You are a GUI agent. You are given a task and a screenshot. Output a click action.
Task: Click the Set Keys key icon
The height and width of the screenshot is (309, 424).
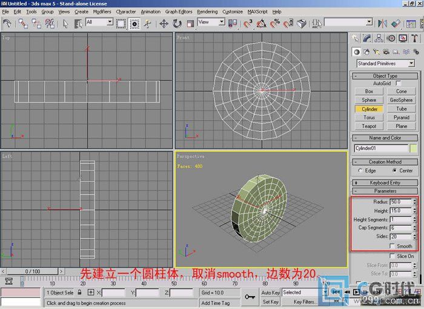250,297
